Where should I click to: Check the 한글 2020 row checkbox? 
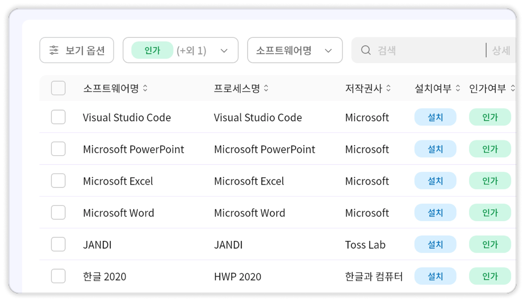(58, 276)
